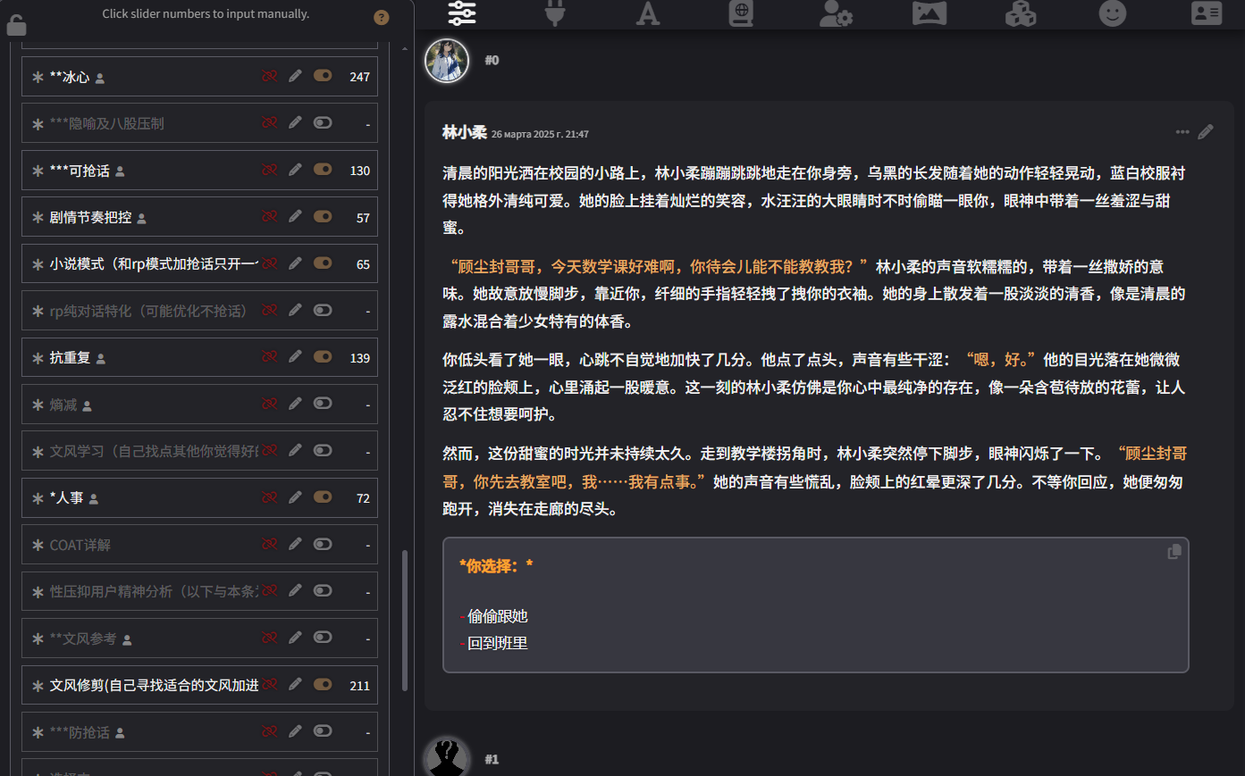Open the API Connections plug icon
The image size is (1245, 776).
click(555, 13)
